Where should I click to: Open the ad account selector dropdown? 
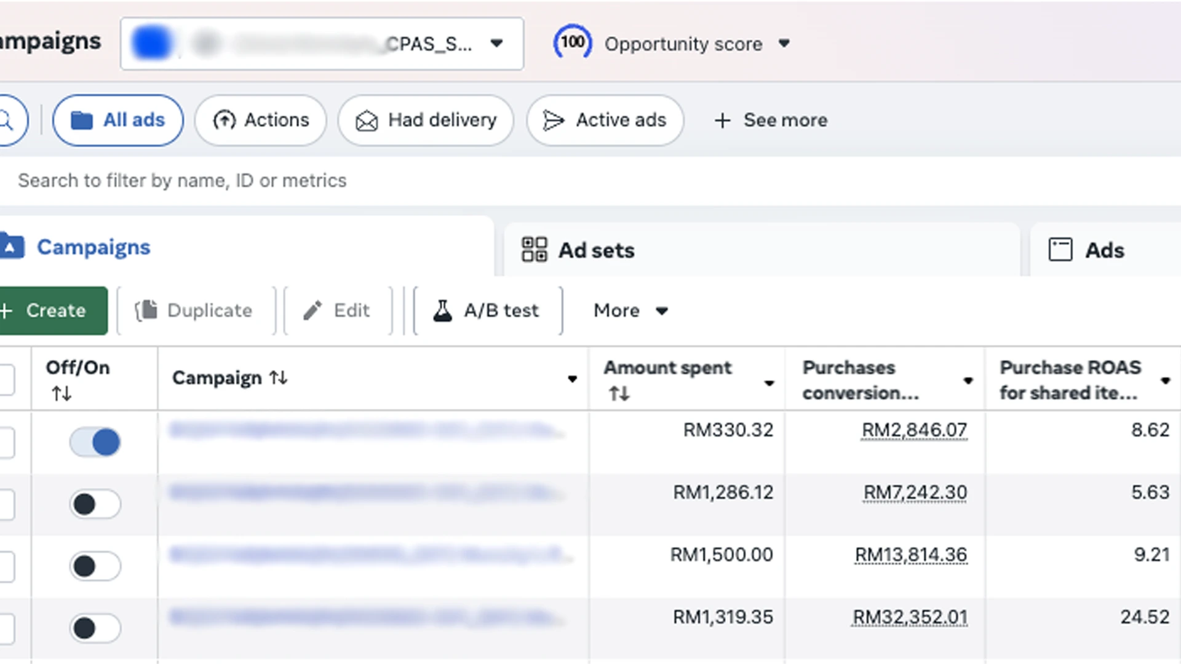pos(322,44)
